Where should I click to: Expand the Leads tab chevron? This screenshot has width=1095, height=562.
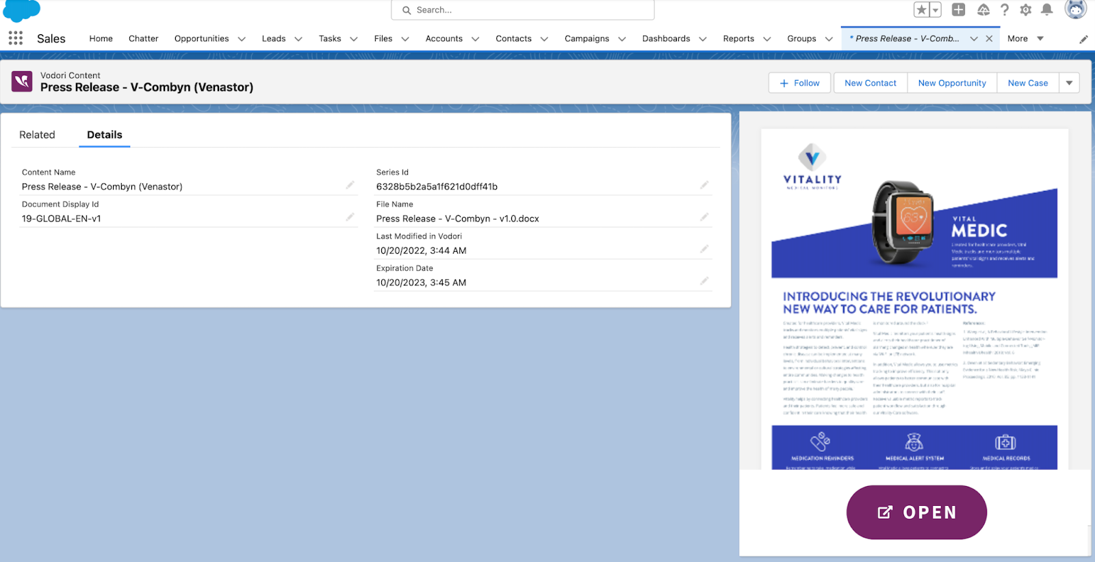pyautogui.click(x=298, y=39)
